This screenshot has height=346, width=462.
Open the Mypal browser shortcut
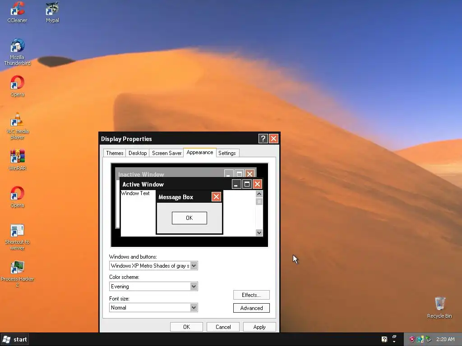[x=52, y=12]
